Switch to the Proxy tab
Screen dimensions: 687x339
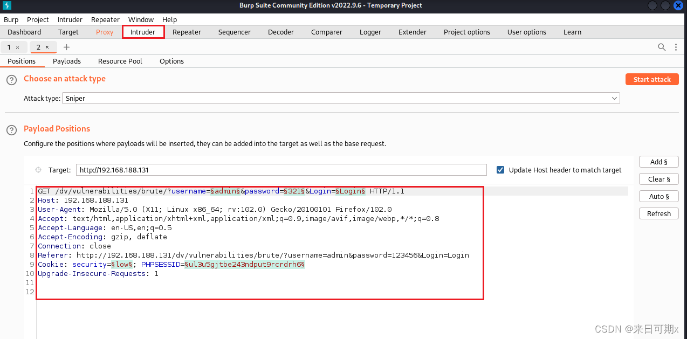tap(105, 32)
